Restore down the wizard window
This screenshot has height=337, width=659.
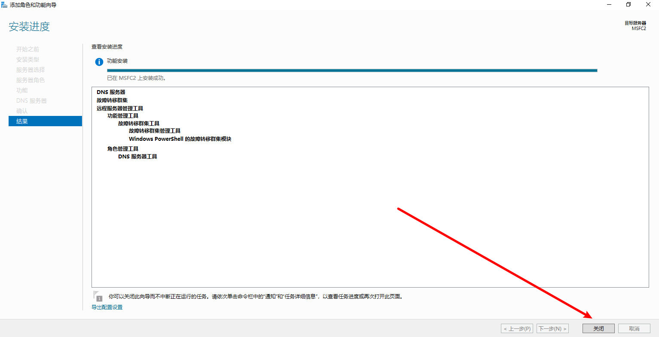(628, 5)
